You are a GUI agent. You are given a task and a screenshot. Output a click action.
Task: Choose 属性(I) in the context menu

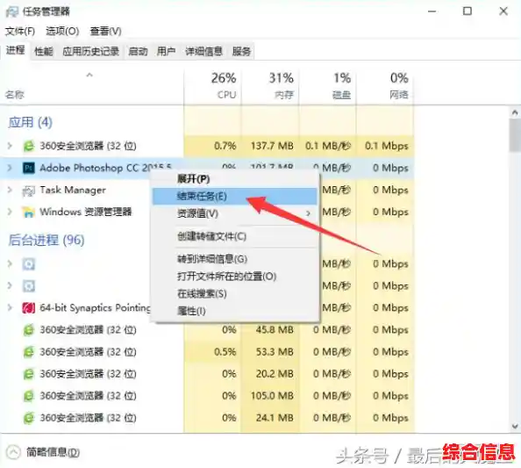click(234, 312)
